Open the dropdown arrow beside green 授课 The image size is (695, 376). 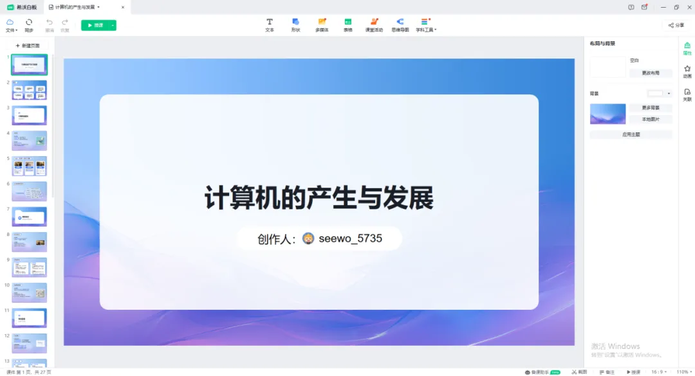[x=113, y=25]
